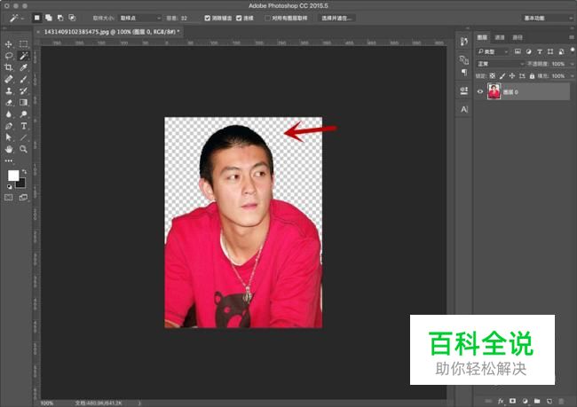Open the 正常 blend mode dropdown
Image resolution: width=577 pixels, height=407 pixels.
pyautogui.click(x=500, y=64)
